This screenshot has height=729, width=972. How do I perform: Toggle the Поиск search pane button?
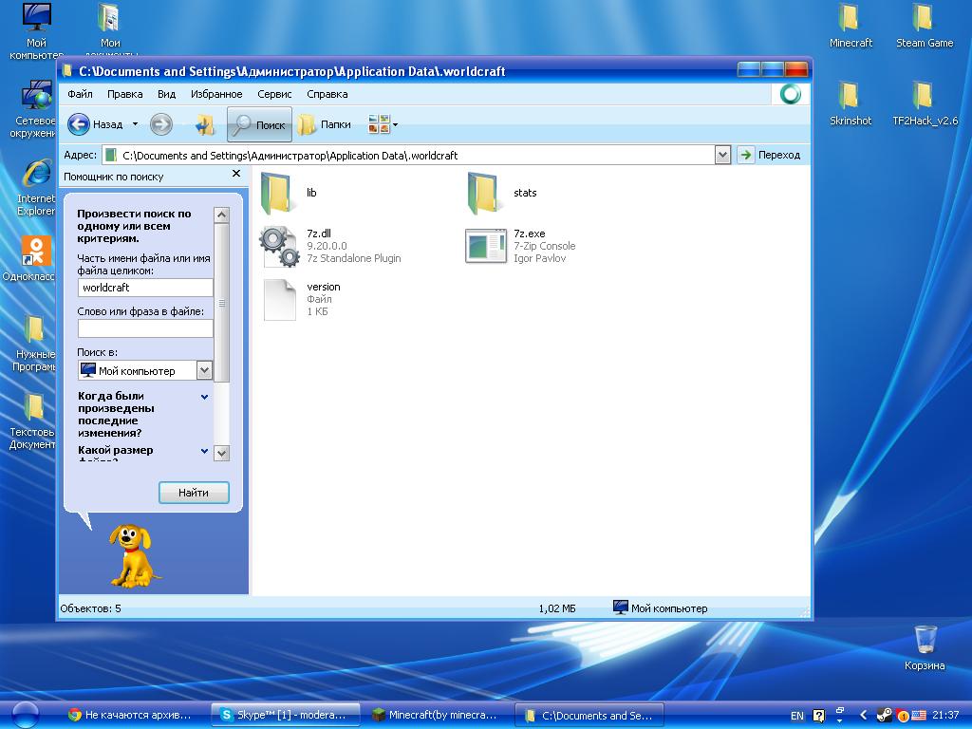point(259,124)
